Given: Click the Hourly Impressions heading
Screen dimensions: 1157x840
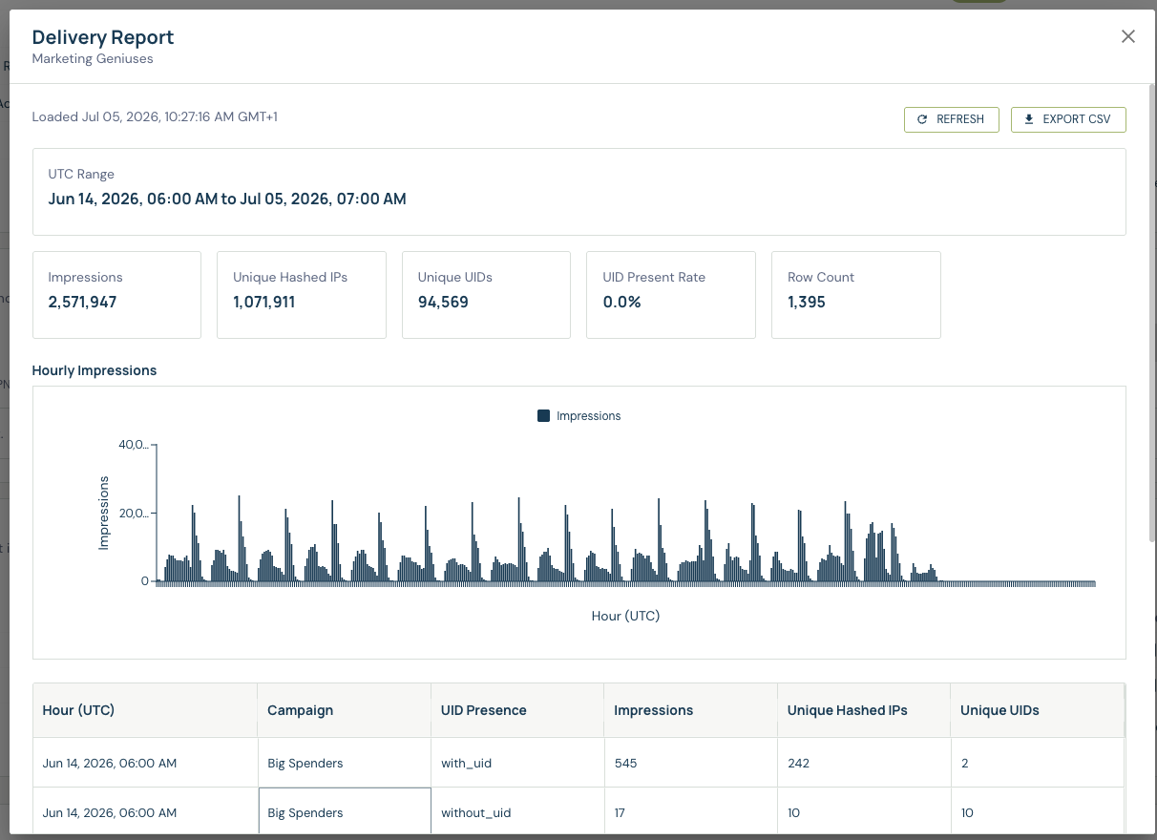Looking at the screenshot, I should [x=95, y=370].
